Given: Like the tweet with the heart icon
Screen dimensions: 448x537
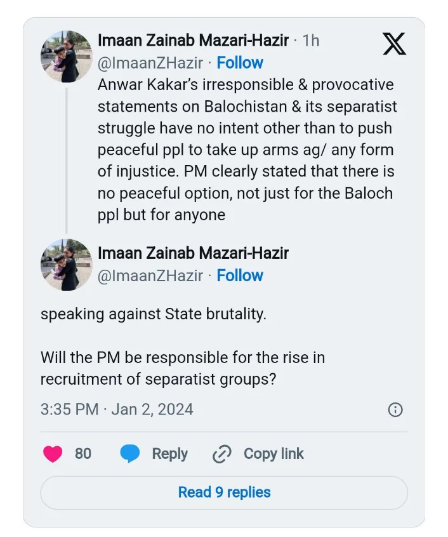Looking at the screenshot, I should coord(53,454).
